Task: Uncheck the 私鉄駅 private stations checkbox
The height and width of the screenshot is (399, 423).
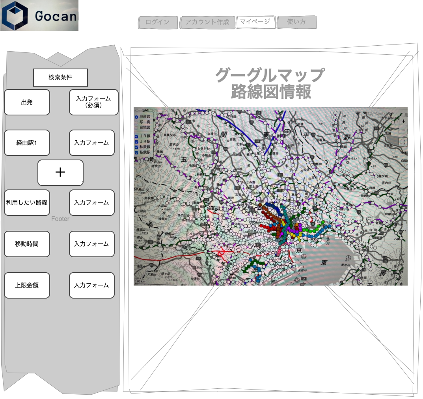Action: [x=136, y=152]
